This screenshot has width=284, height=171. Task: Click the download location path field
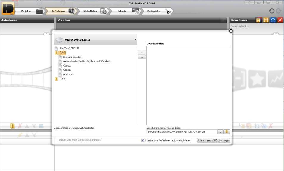click(x=182, y=132)
